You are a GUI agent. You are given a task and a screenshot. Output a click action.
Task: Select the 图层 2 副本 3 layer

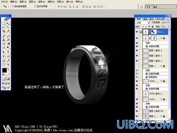(155, 56)
